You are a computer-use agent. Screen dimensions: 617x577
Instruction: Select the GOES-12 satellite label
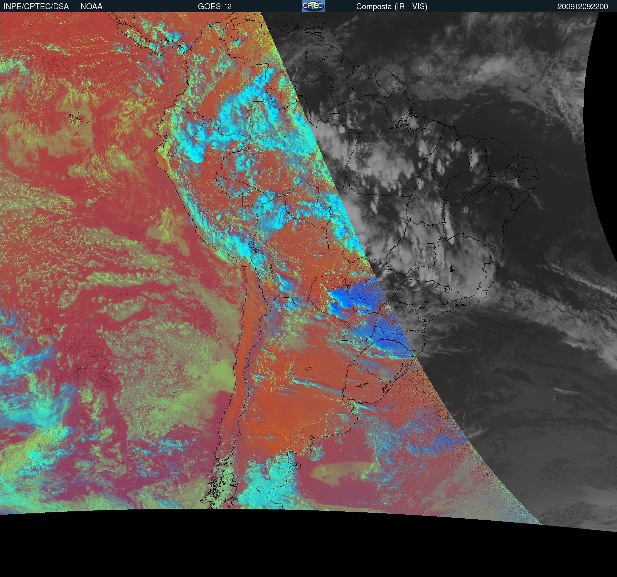click(x=214, y=7)
